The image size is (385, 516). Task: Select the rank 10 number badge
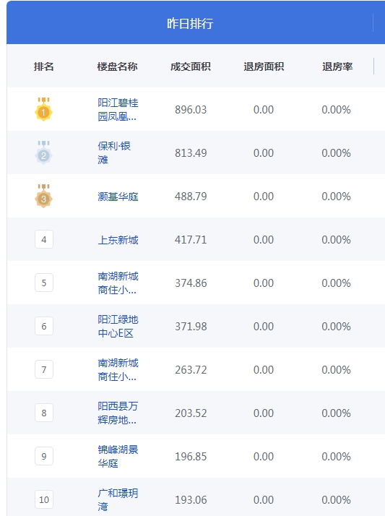(44, 499)
